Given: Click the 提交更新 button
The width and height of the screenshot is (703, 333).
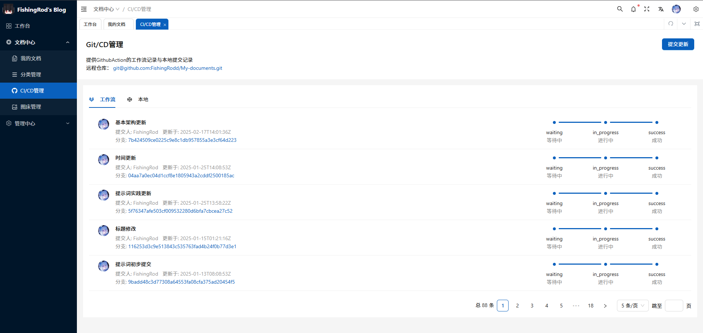Looking at the screenshot, I should [x=678, y=44].
